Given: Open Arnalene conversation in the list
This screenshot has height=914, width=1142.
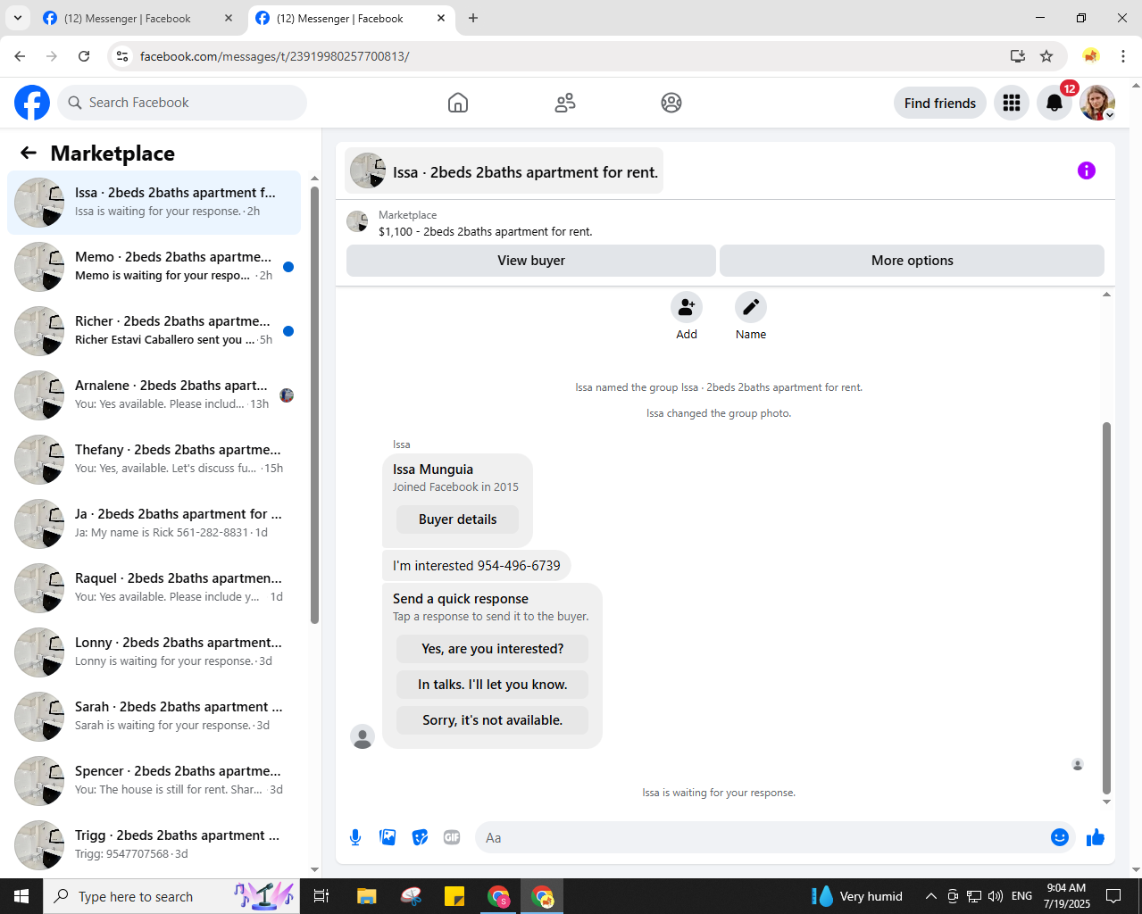Looking at the screenshot, I should click(154, 395).
